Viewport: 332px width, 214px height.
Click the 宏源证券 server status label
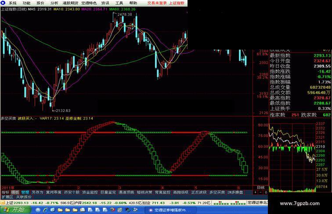tap(257, 203)
